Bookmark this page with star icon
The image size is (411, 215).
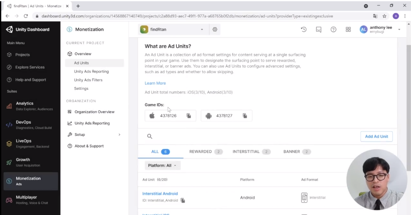click(x=384, y=16)
